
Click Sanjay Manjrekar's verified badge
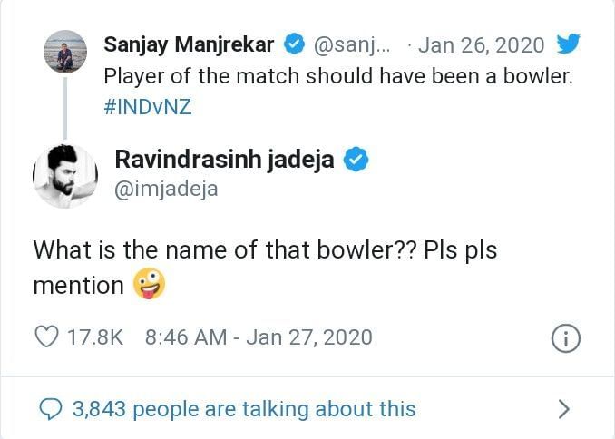tap(295, 44)
